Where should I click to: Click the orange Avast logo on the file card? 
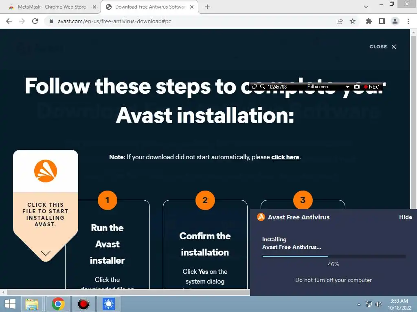coord(46,171)
